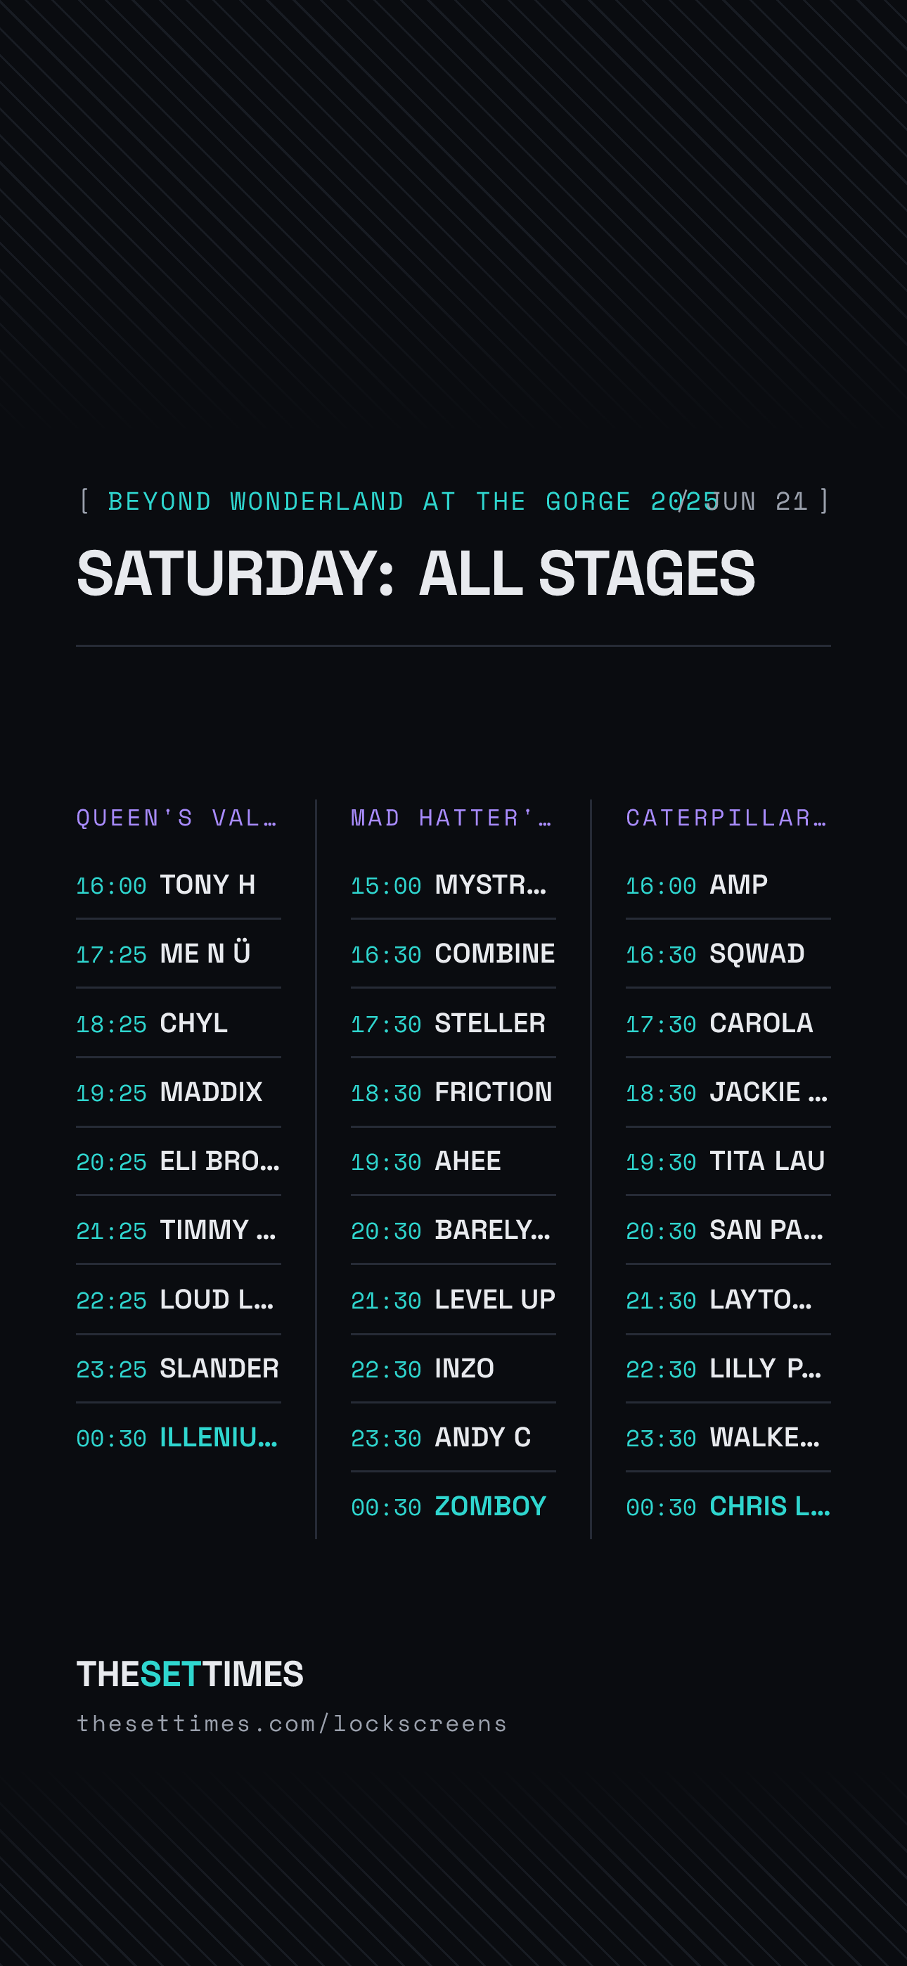
Task: Select the 21:30 LEVEL UP set
Action: point(453,1299)
